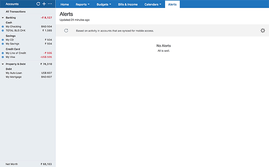This screenshot has width=269, height=167.
Task: Click the 'Updated 24 minutes ago' text
Action: click(x=75, y=20)
